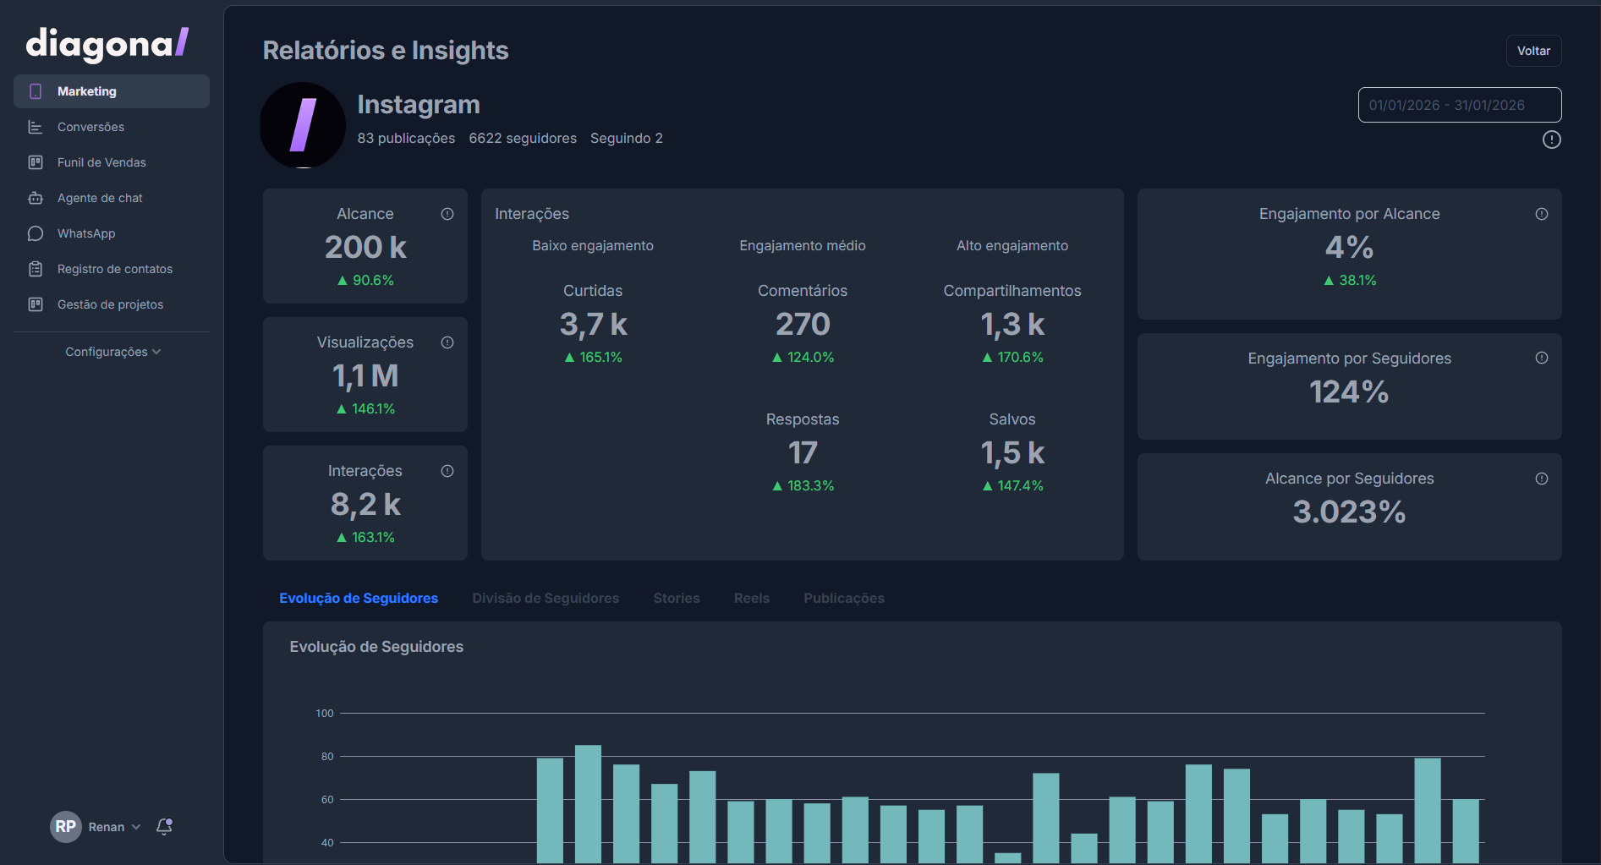The width and height of the screenshot is (1601, 865).
Task: Open the date range field 01/01/2026 - 31/01/2026
Action: point(1460,105)
